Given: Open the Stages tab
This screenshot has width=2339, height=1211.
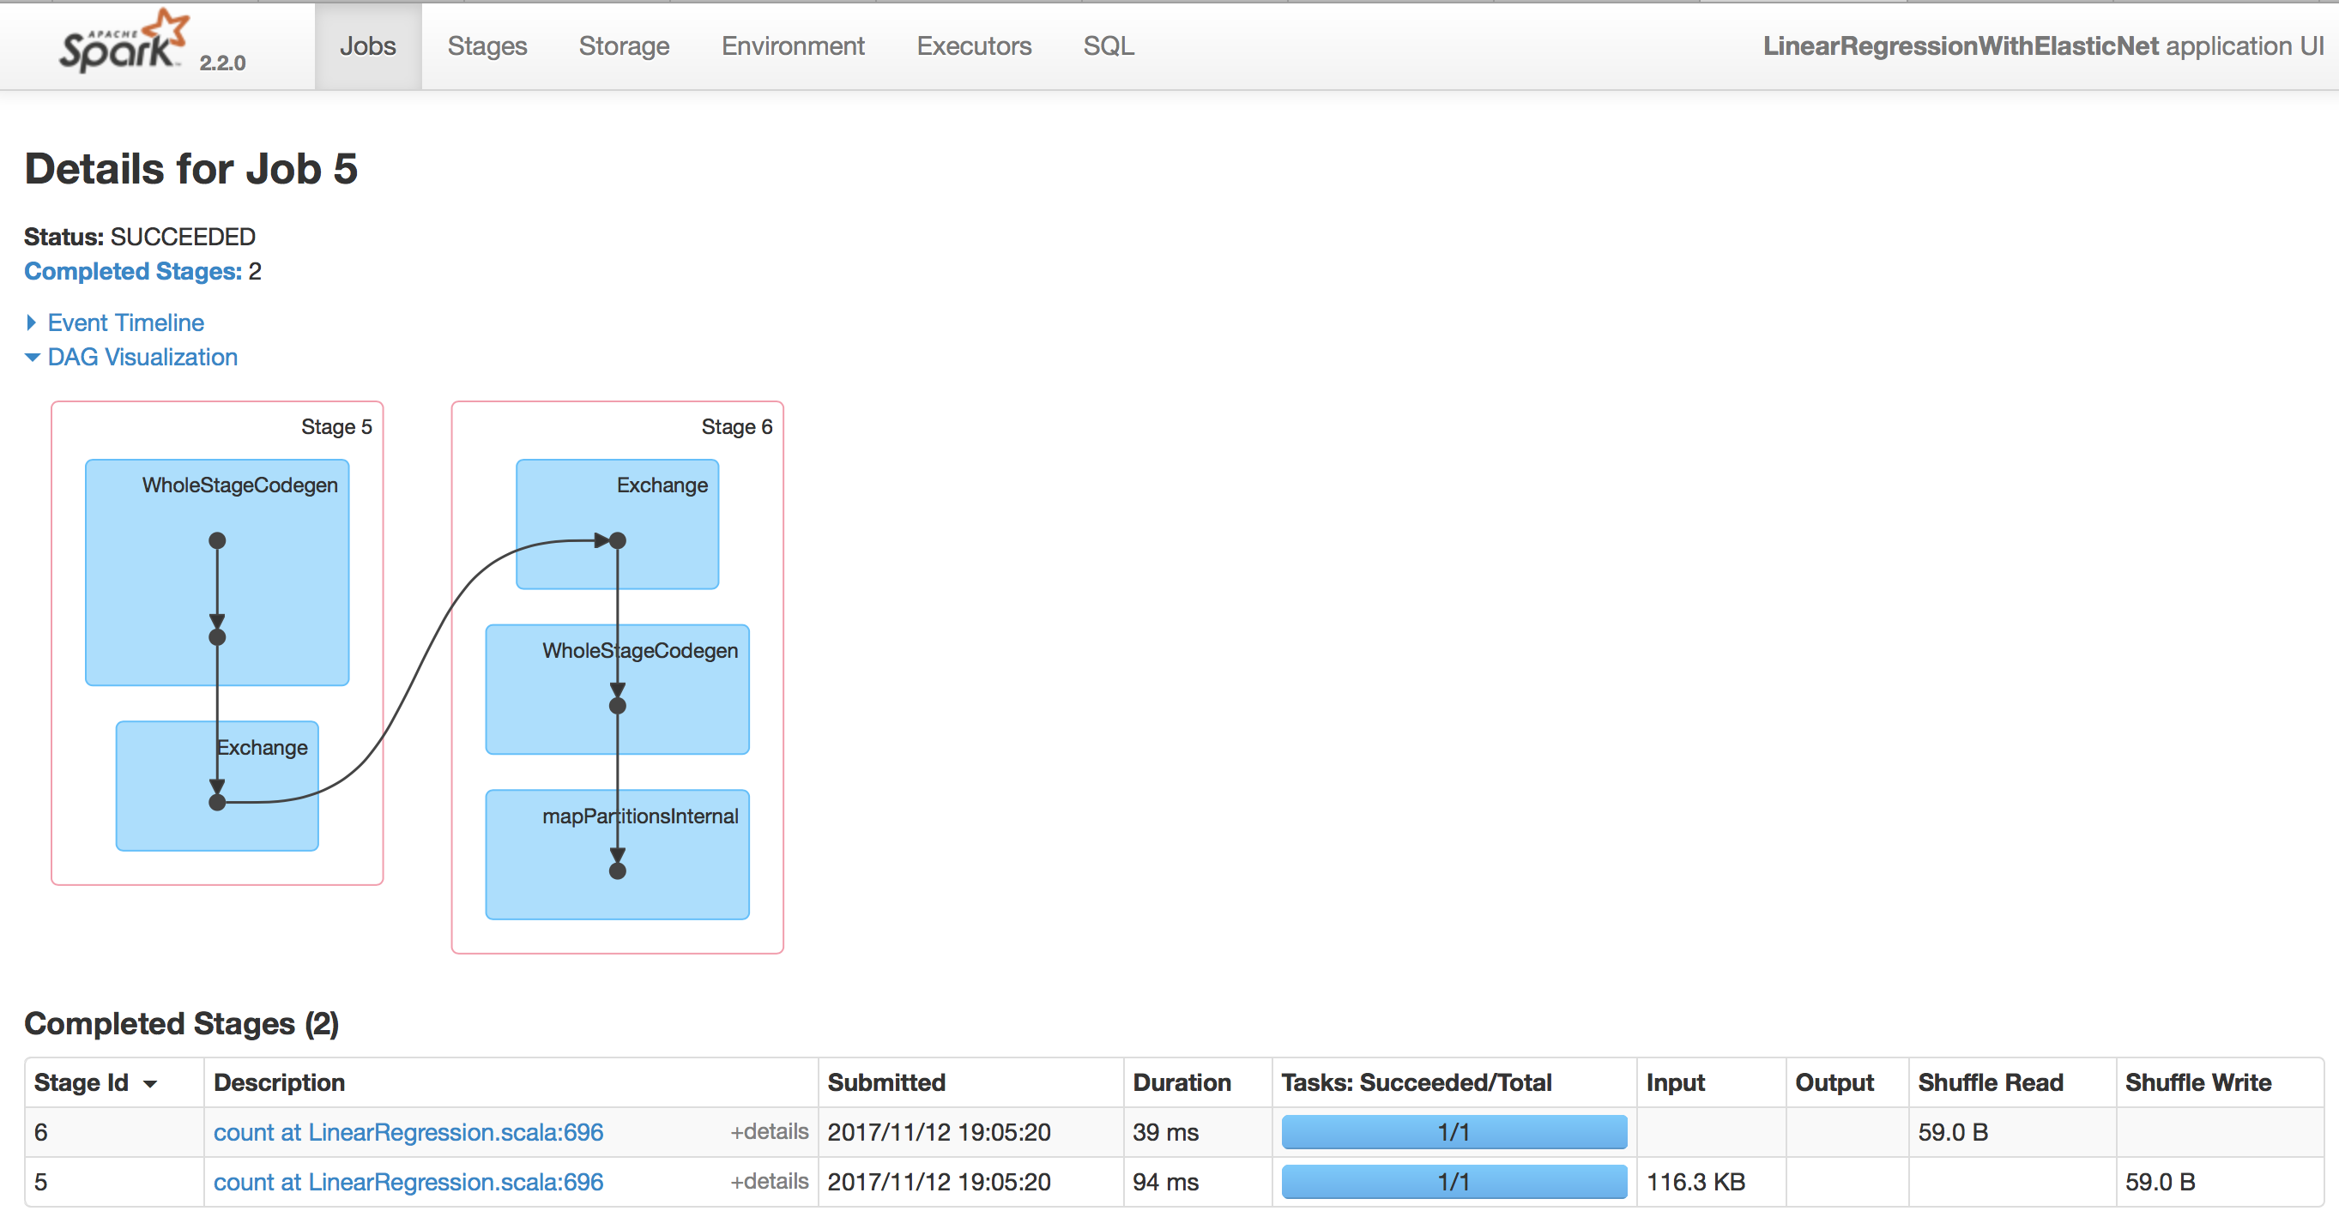Looking at the screenshot, I should [x=487, y=46].
